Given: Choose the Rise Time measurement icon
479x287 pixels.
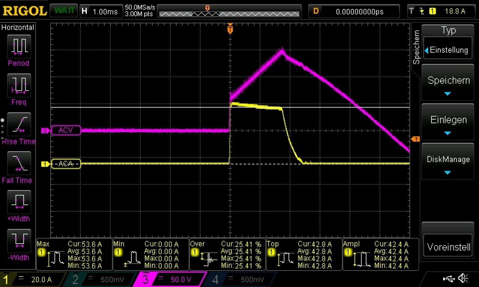Looking at the screenshot, I should click(x=19, y=124).
